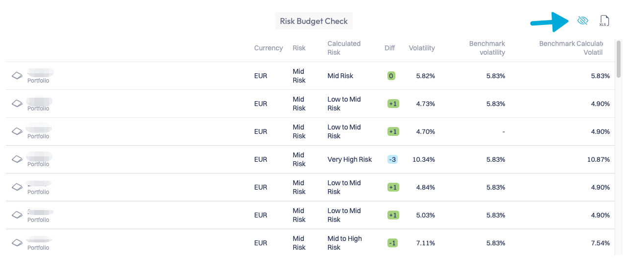Click the Risk Budget Check title
Screen dimensions: 626x259
(x=313, y=22)
